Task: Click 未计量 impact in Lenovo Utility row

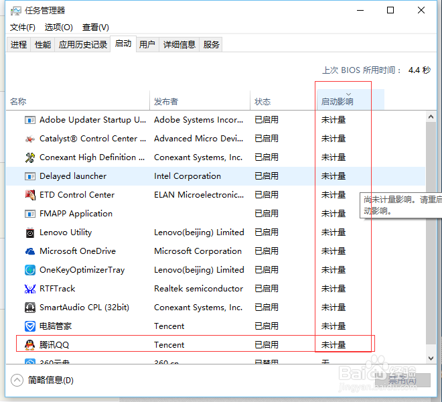Action: coord(334,232)
